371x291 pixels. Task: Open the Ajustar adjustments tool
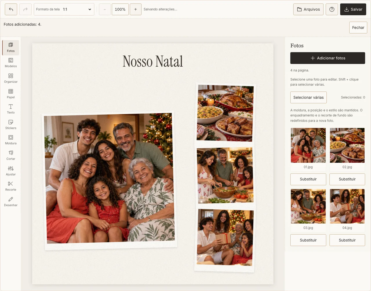coord(11,171)
